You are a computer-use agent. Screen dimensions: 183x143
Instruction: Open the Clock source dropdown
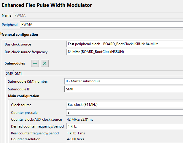124,105
